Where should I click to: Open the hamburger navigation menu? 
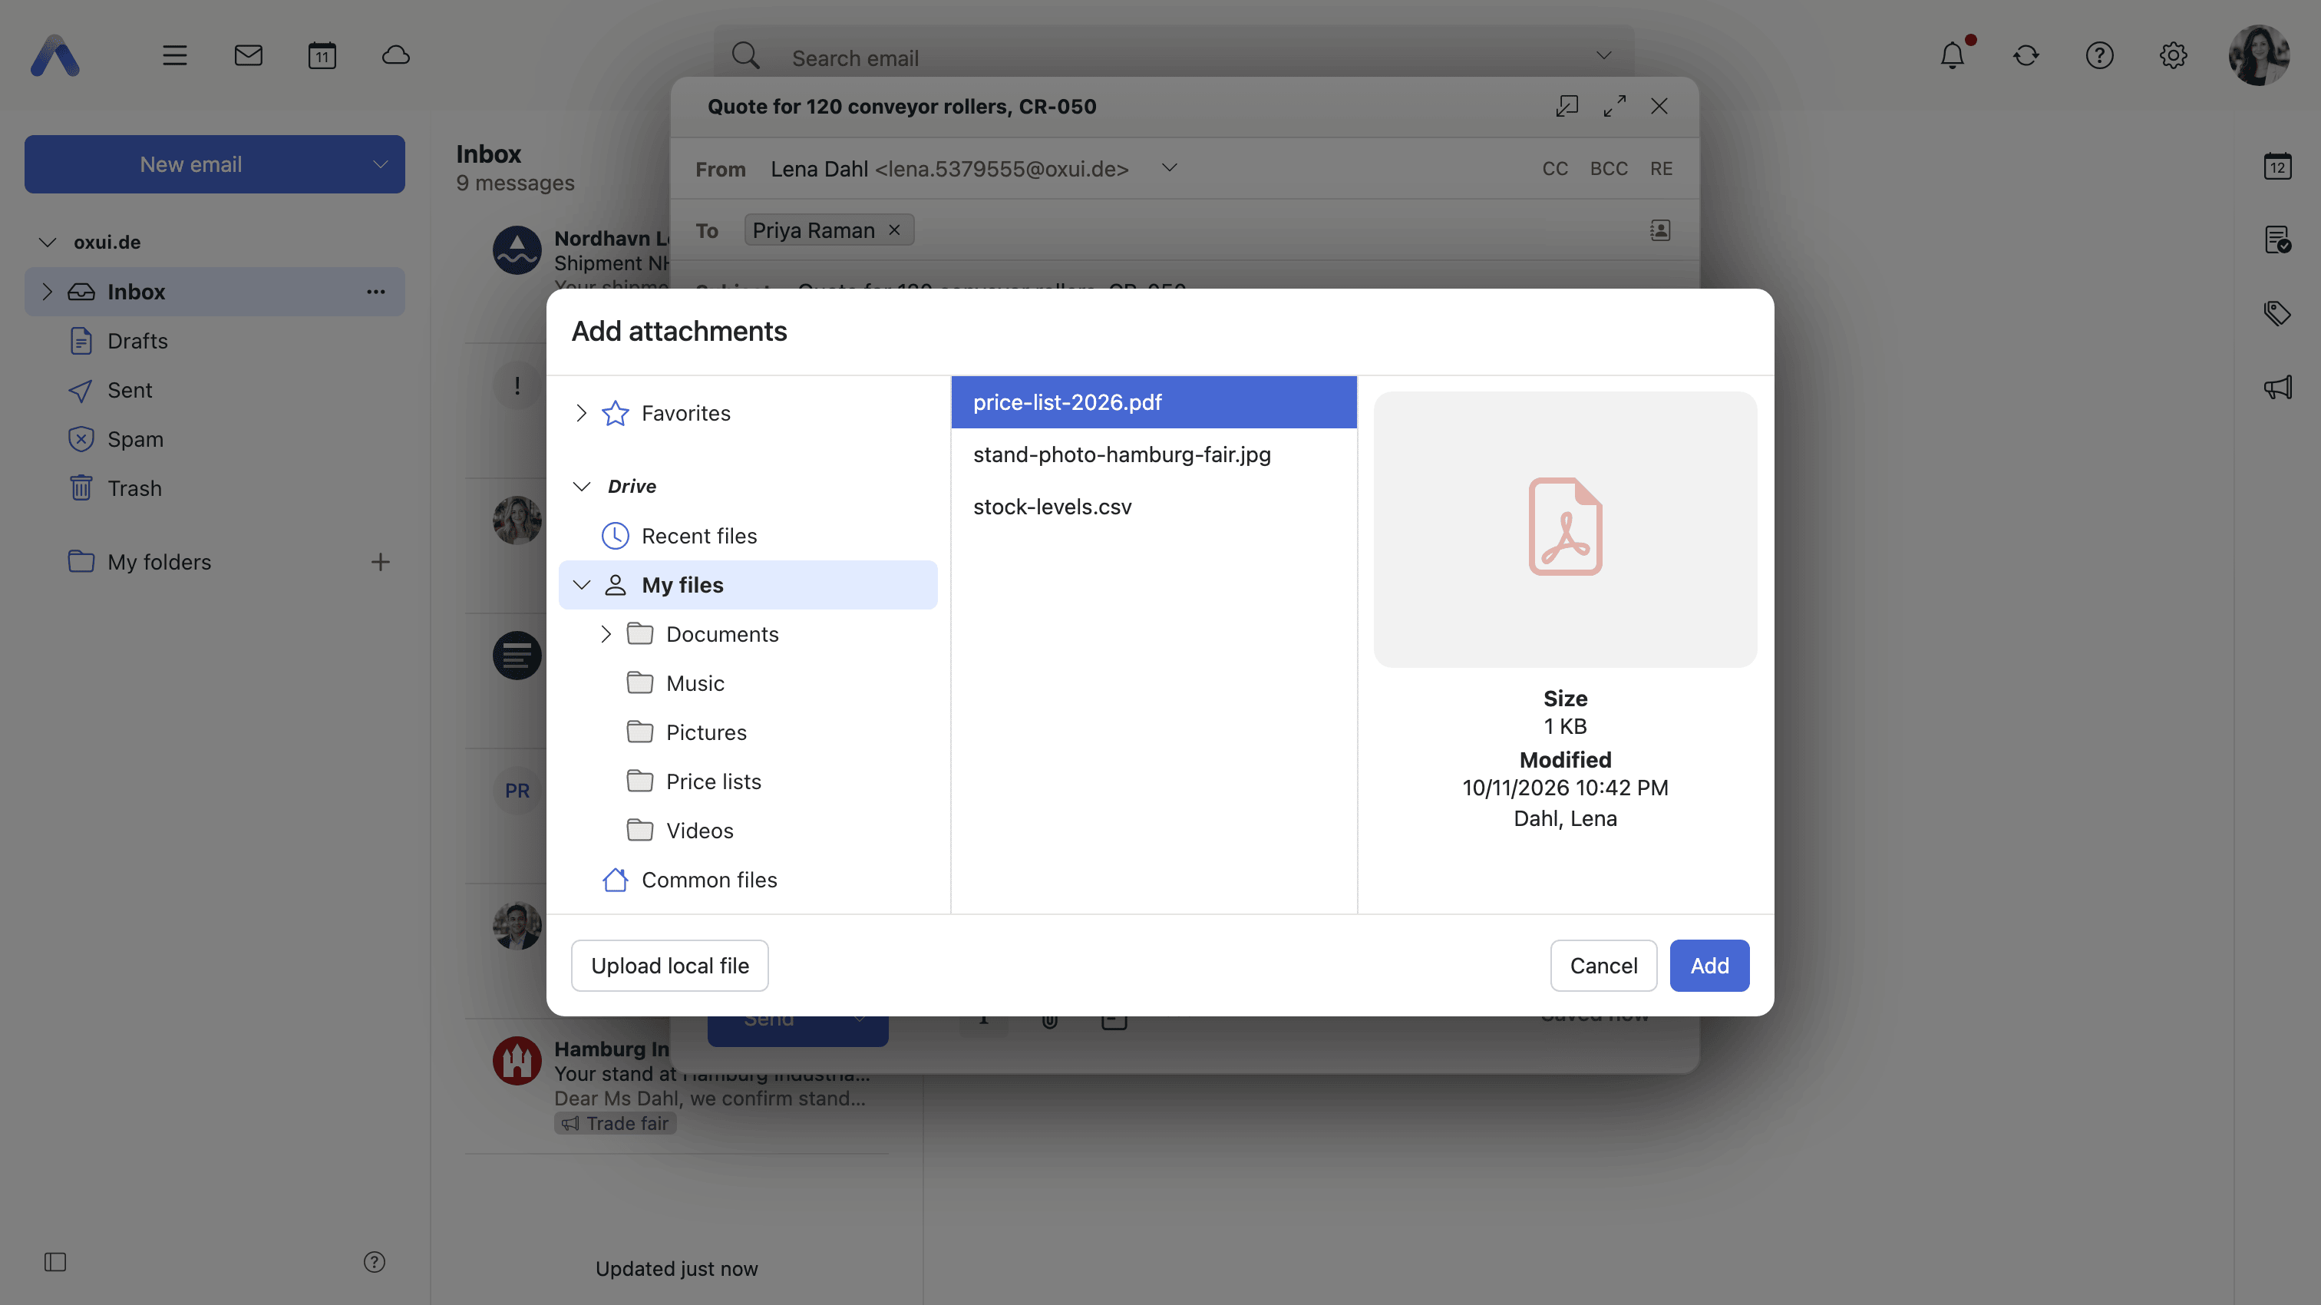point(175,56)
